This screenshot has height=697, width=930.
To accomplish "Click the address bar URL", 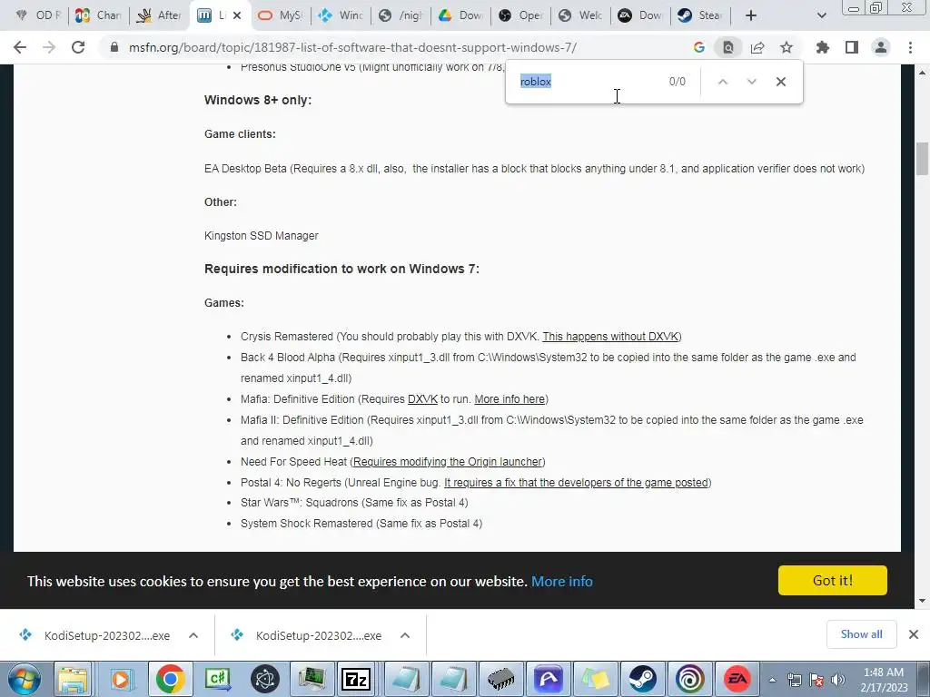I will pyautogui.click(x=352, y=47).
